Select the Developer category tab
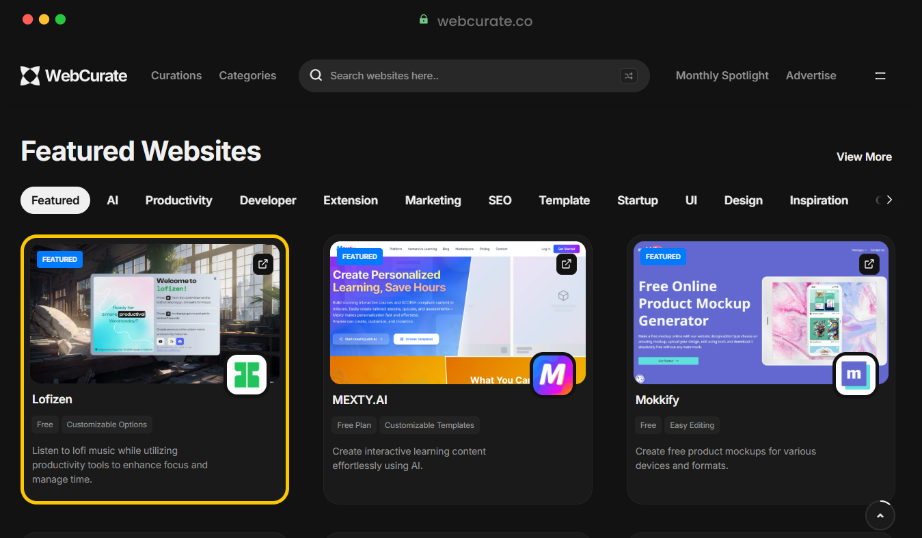The width and height of the screenshot is (922, 538). (x=268, y=200)
